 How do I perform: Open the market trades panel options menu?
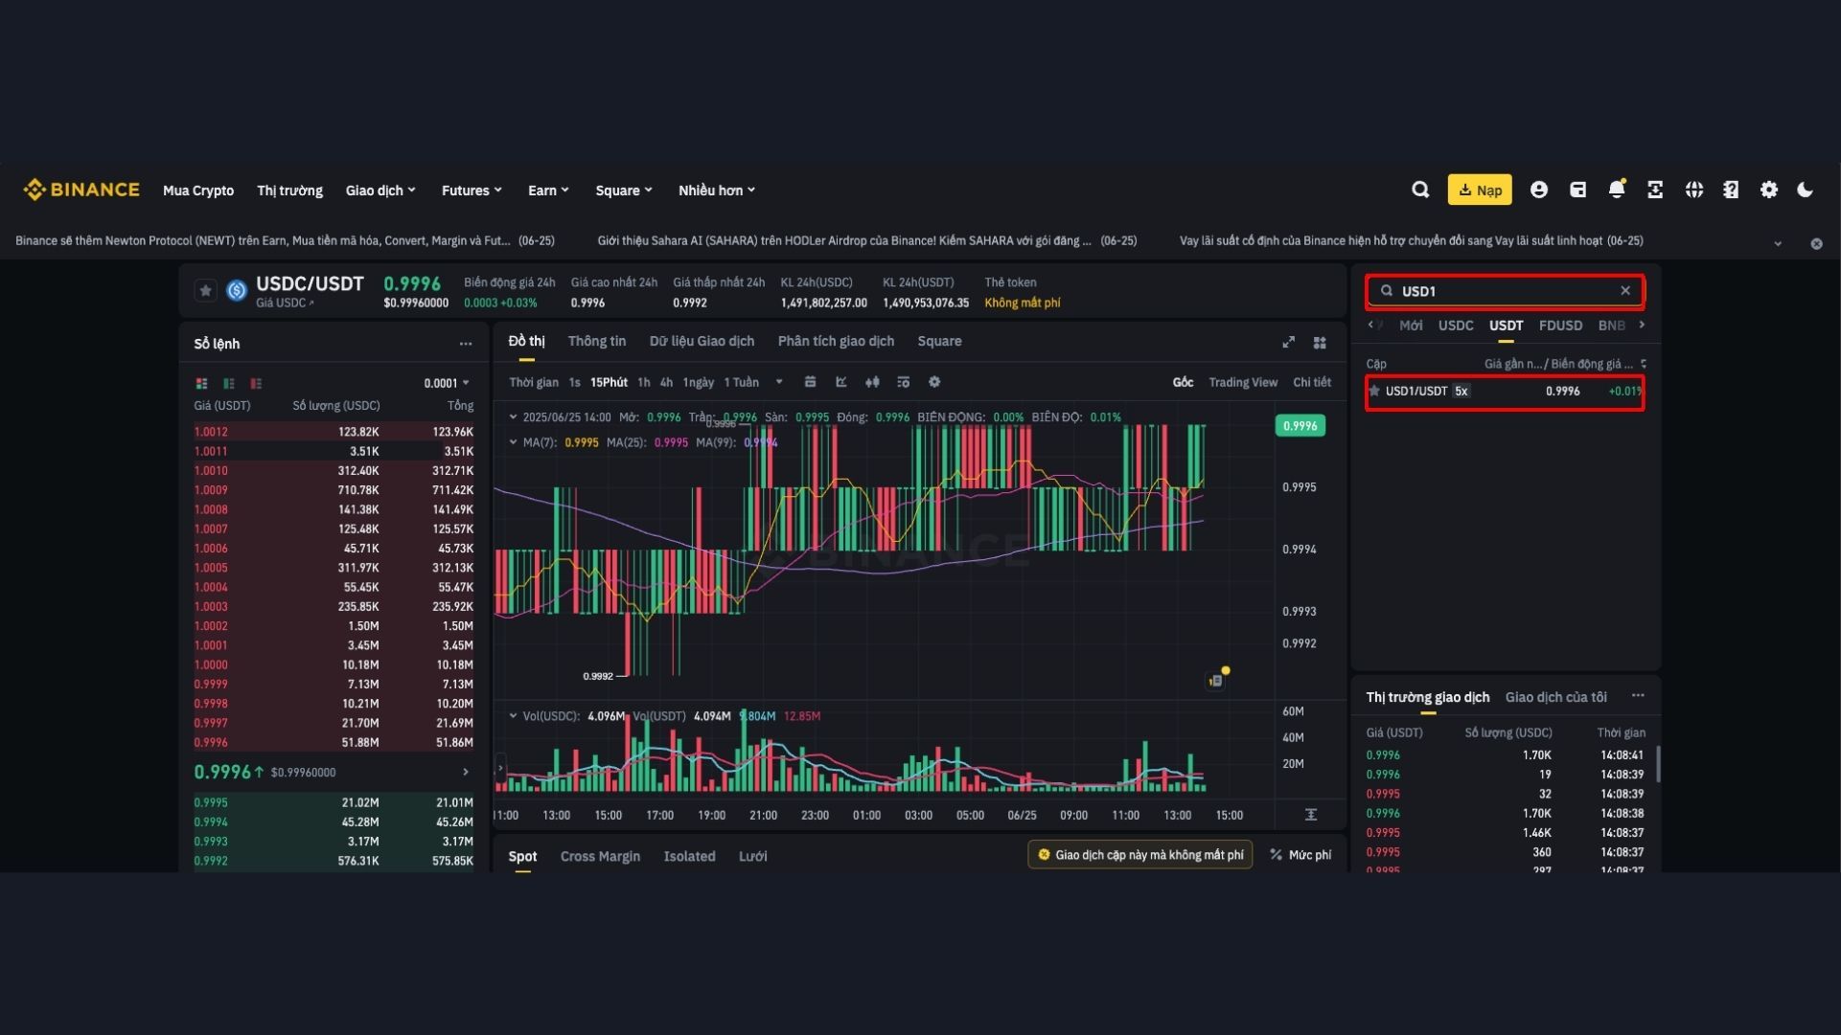pos(1638,696)
